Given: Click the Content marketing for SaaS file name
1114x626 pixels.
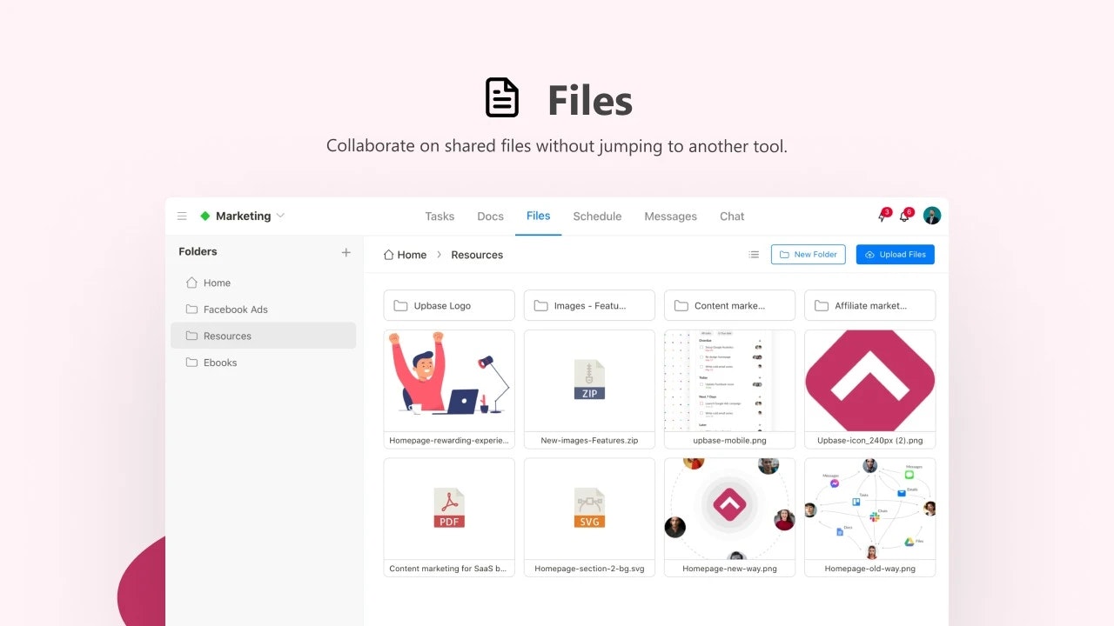Looking at the screenshot, I should point(449,569).
